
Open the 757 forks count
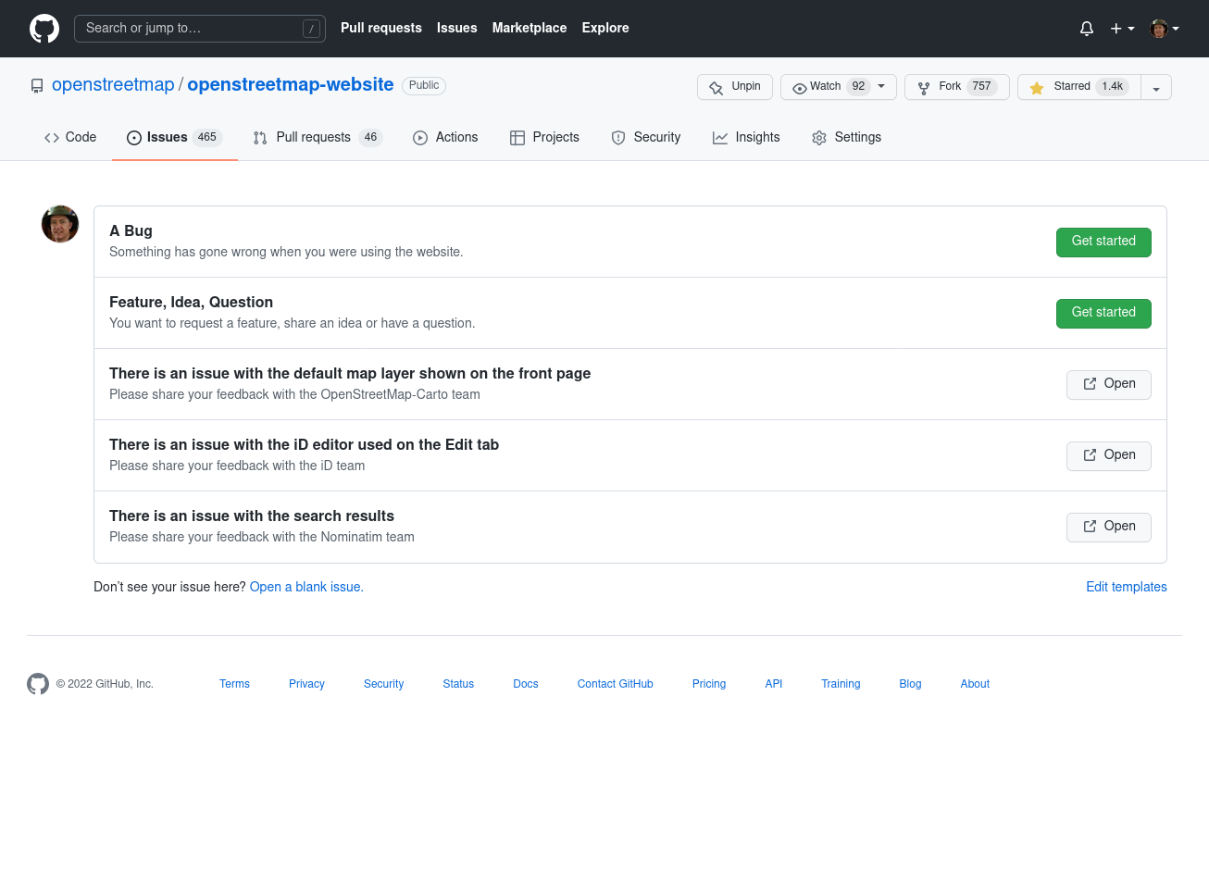pyautogui.click(x=981, y=86)
